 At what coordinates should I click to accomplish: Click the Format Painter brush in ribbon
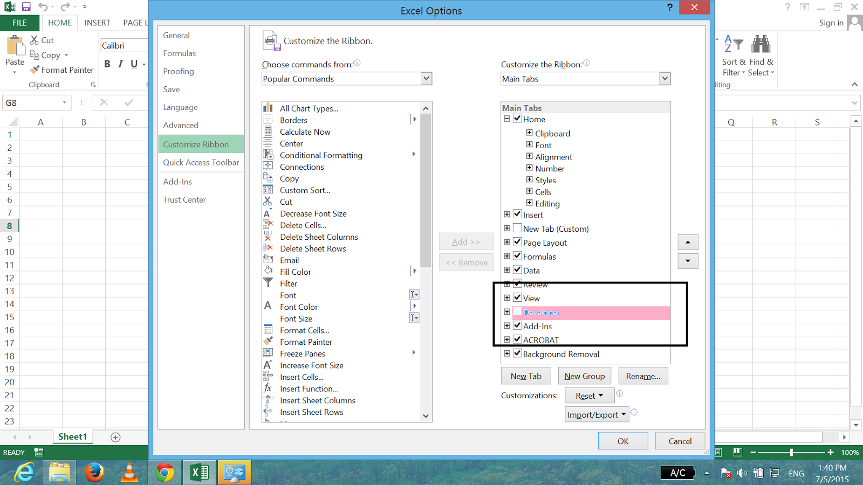point(35,70)
